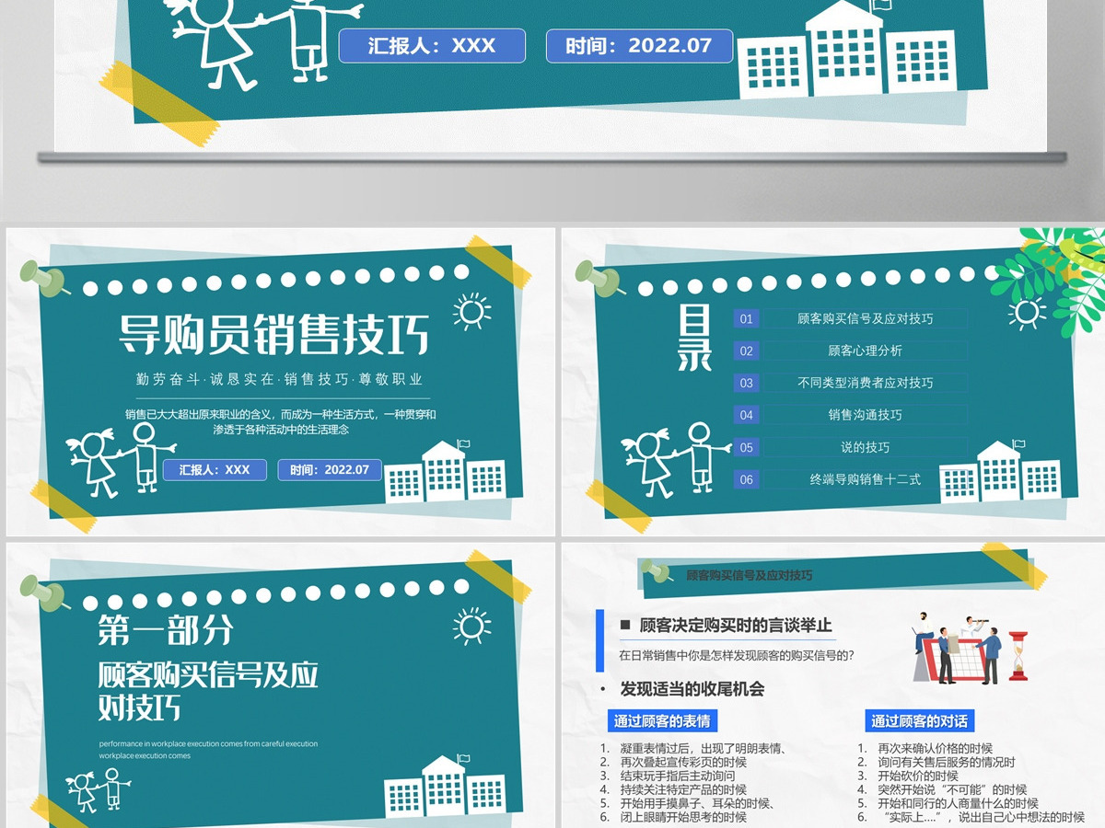Open the 目录 contents slide thumbnail
1105x828 pixels.
[833, 382]
